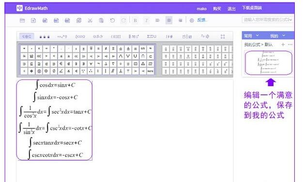
Task: Redo the undone edit
Action: 124,20
